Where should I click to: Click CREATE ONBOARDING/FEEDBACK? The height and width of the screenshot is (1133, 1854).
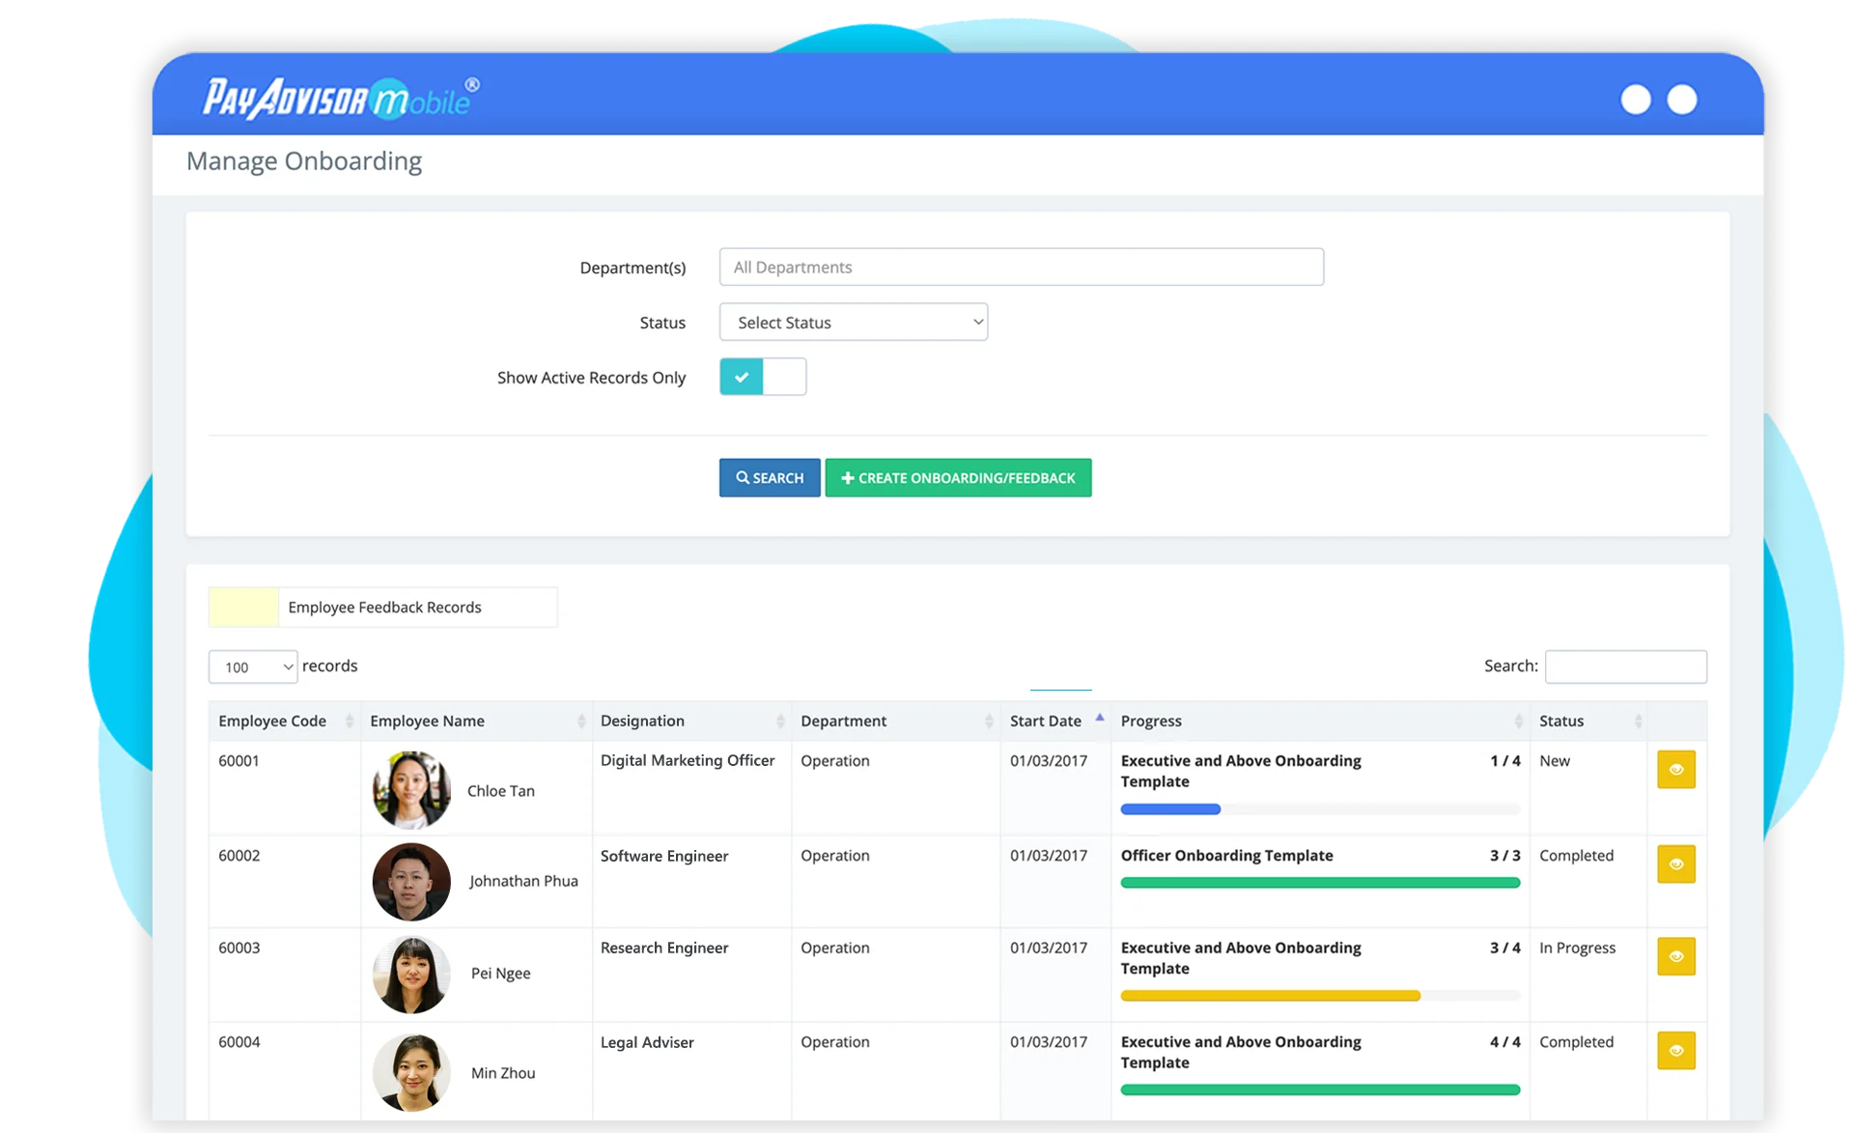tap(958, 477)
